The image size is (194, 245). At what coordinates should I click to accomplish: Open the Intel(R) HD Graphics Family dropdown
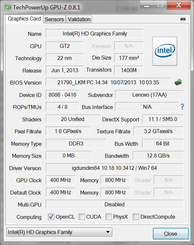[59, 232]
